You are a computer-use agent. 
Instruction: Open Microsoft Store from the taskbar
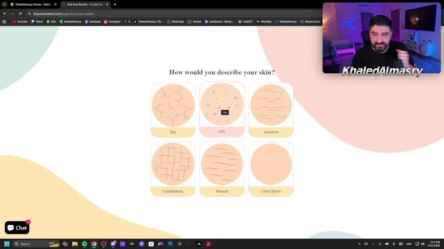pos(151,244)
